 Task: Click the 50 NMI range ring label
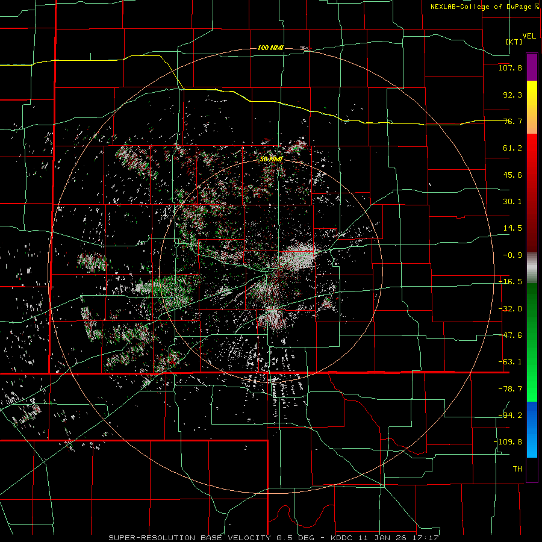[x=272, y=159]
